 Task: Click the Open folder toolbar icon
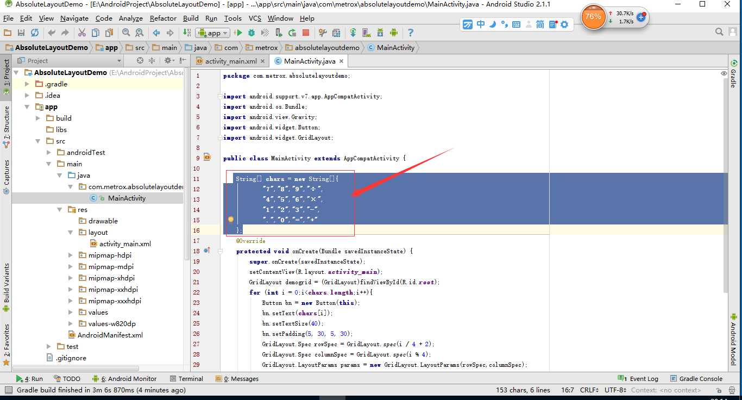pyautogui.click(x=9, y=33)
